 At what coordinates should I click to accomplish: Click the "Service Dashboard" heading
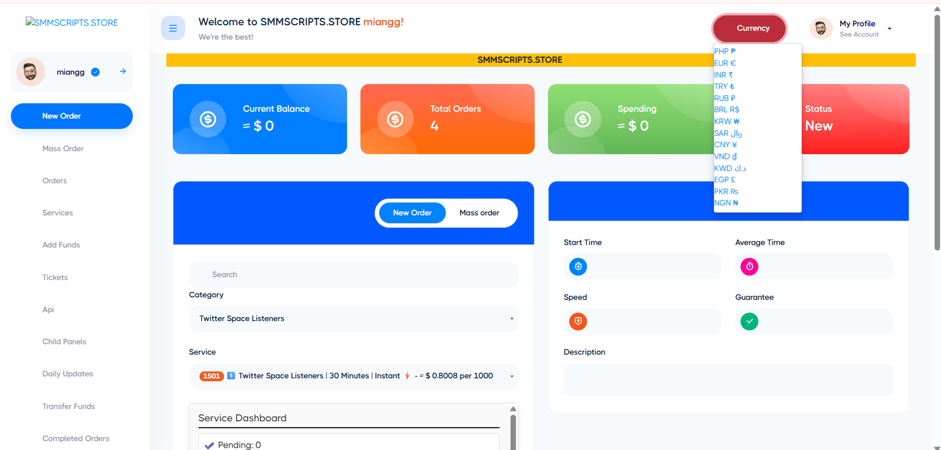[x=242, y=418]
